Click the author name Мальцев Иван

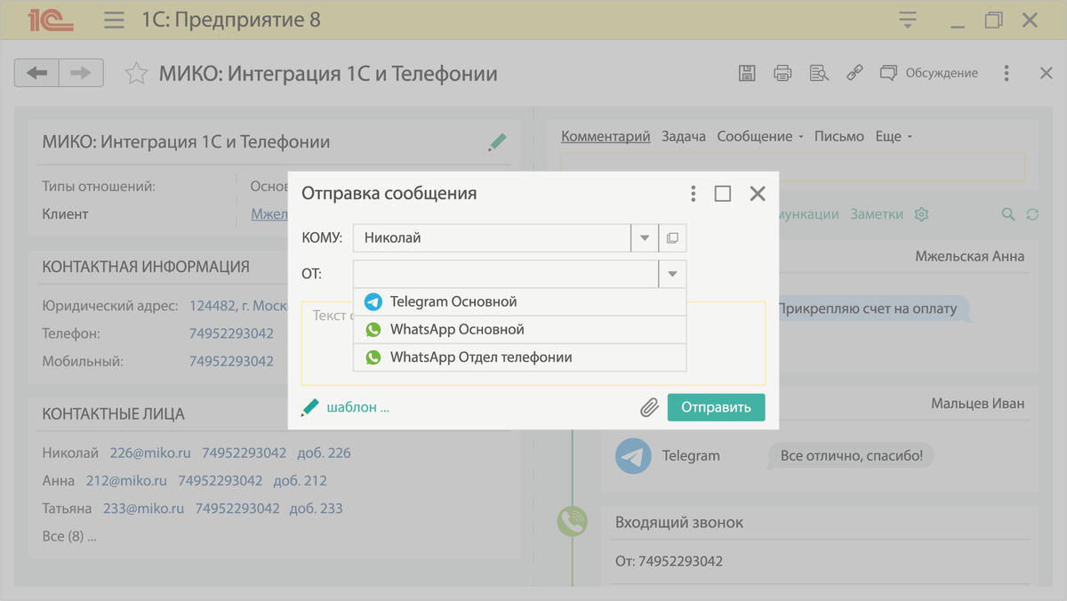point(978,404)
